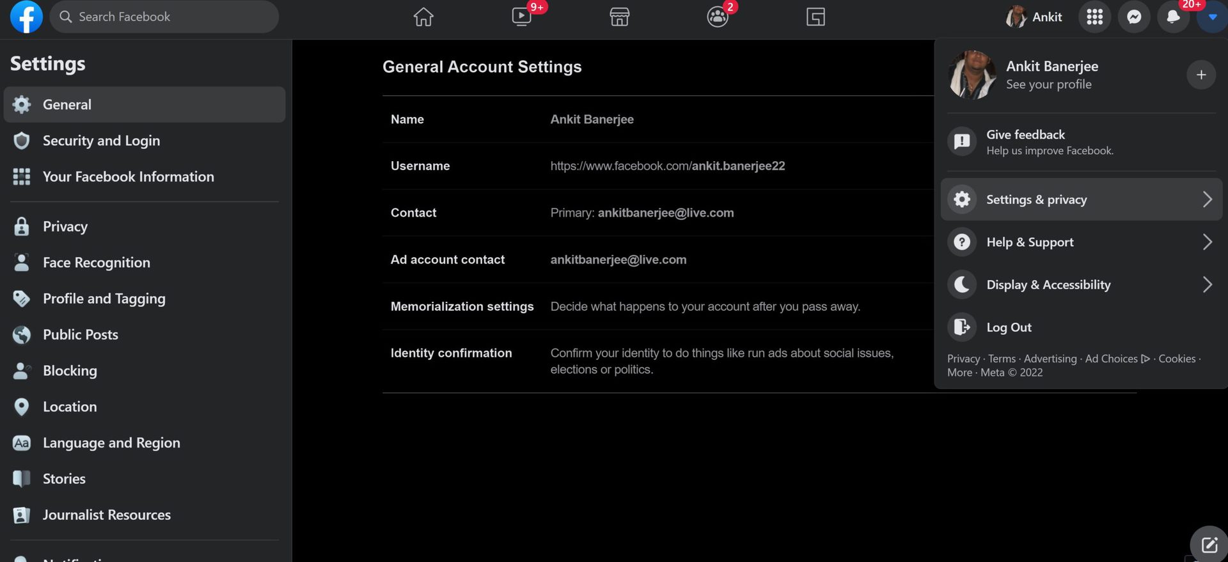Click the Log Out door icon
This screenshot has width=1228, height=562.
click(962, 327)
